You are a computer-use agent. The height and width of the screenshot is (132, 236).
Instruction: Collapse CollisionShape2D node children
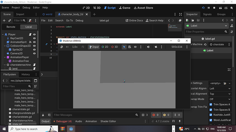coord(5,46)
